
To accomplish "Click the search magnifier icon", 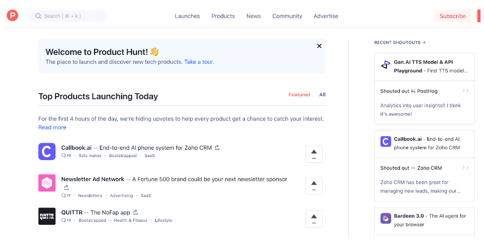I will (x=38, y=16).
